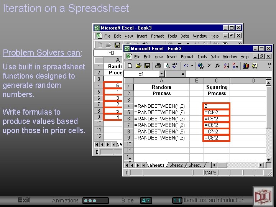This screenshot has width=276, height=207.
Task: Click the Sort Ascending A-Z icon
Action: [x=227, y=66]
